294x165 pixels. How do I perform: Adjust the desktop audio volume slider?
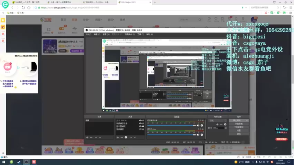[171, 125]
